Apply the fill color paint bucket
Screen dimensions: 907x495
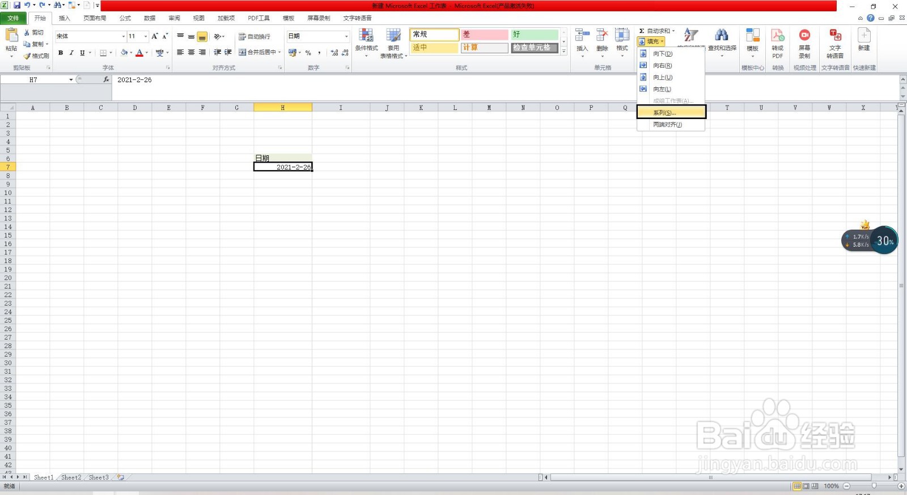click(x=124, y=53)
